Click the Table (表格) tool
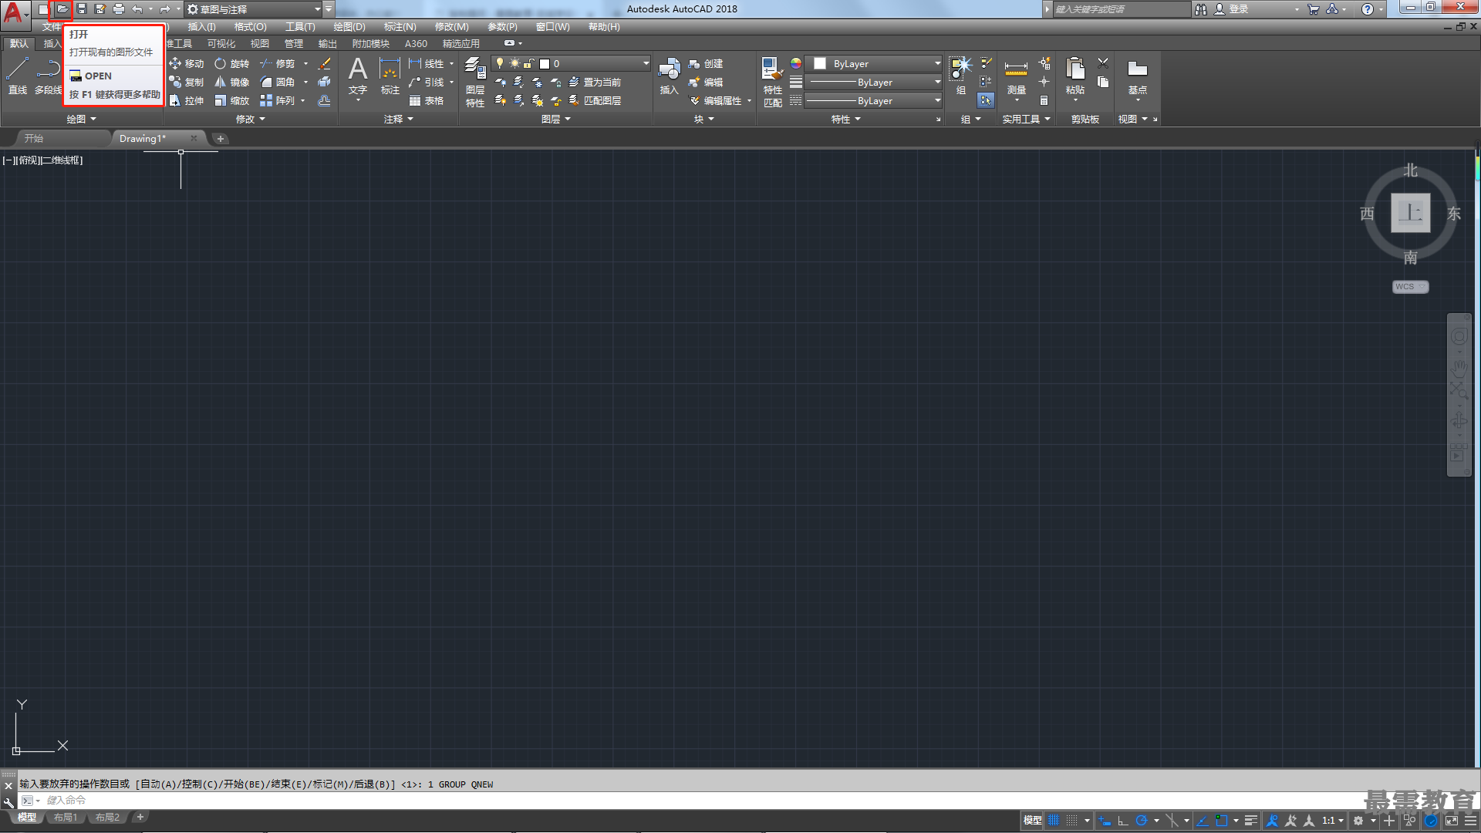Image resolution: width=1481 pixels, height=833 pixels. click(x=427, y=101)
